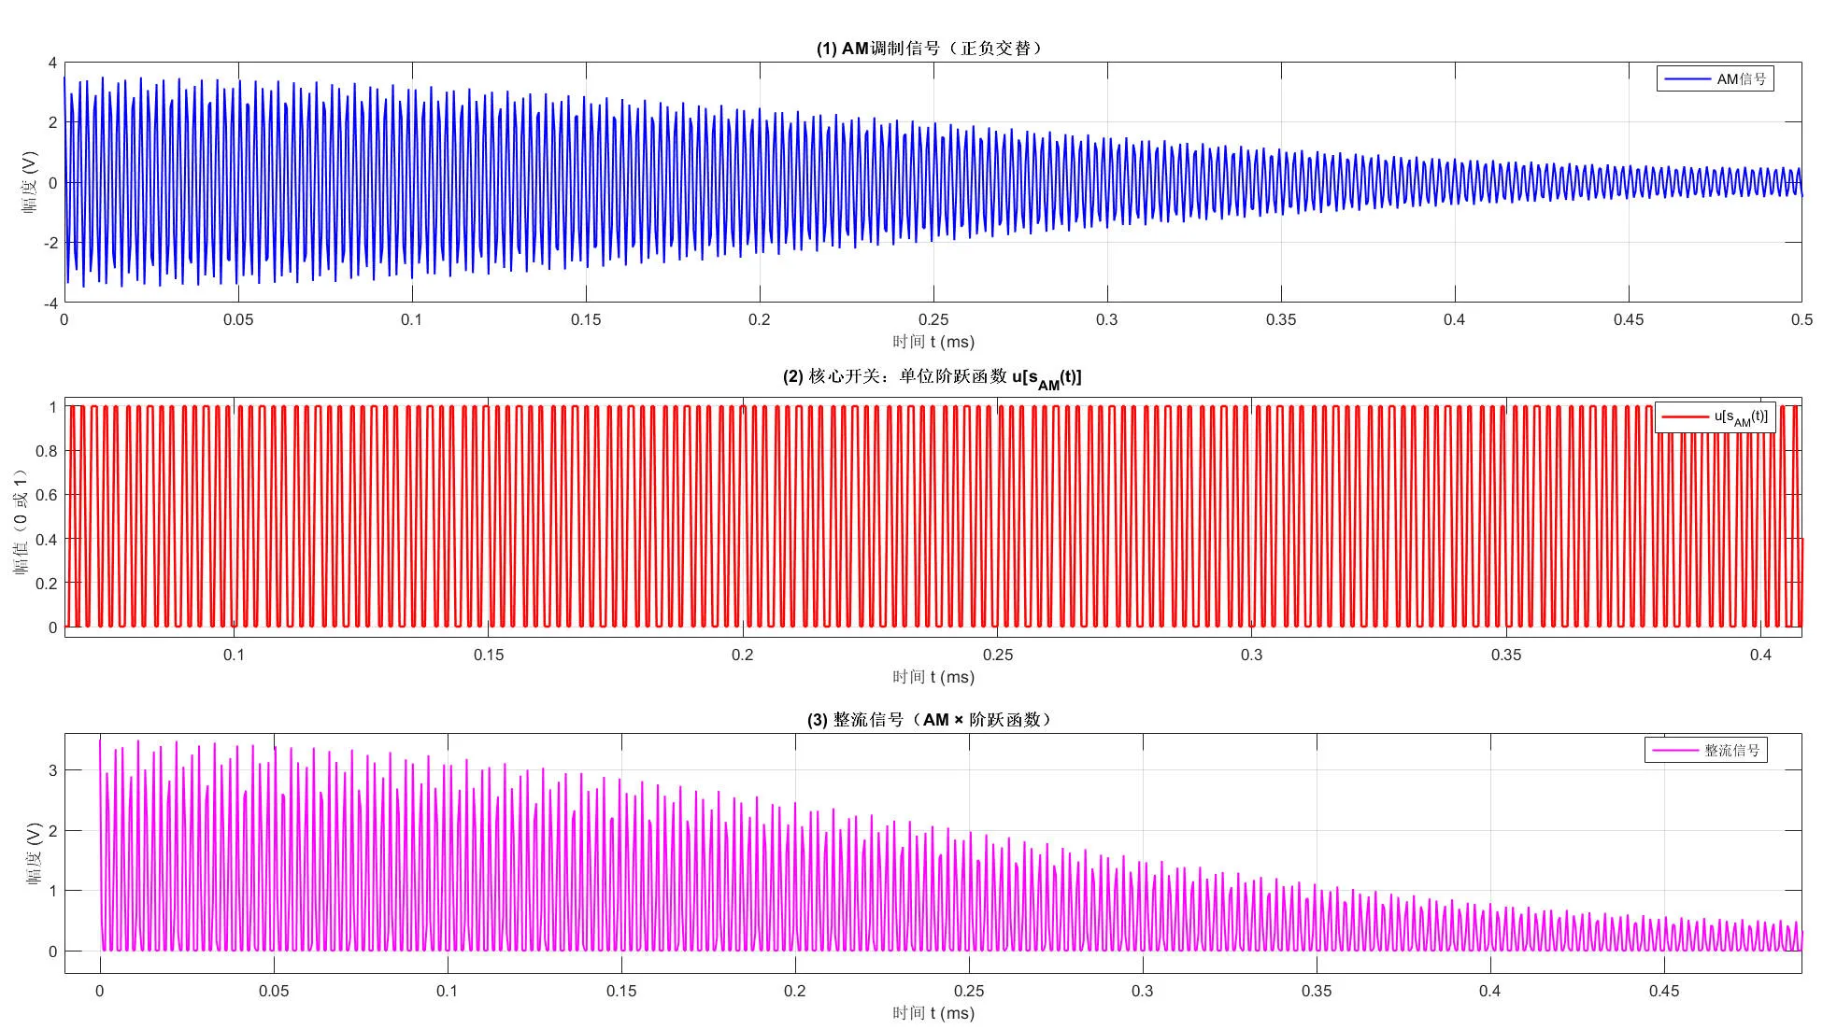The image size is (1837, 1029).
Task: Click the middle plot's 时间 t (ms) x-axis label
Action: (x=933, y=677)
